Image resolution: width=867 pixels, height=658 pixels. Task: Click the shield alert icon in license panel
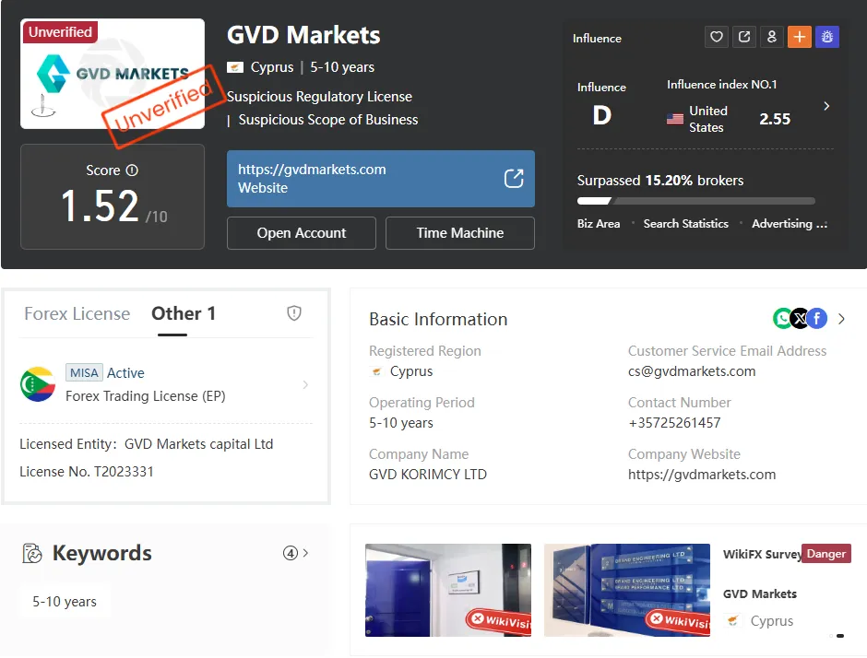[294, 313]
